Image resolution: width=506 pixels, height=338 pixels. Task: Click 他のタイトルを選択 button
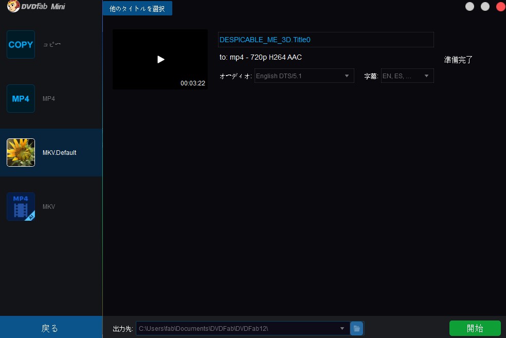pyautogui.click(x=137, y=8)
